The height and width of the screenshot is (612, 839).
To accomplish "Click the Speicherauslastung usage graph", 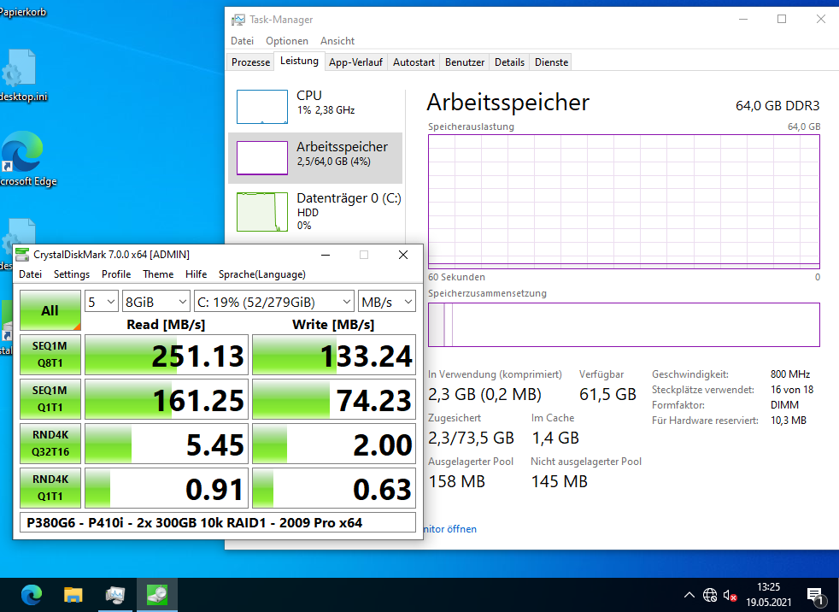I will pos(624,202).
